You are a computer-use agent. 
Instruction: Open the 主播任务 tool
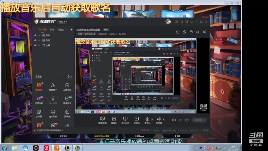click(67, 87)
